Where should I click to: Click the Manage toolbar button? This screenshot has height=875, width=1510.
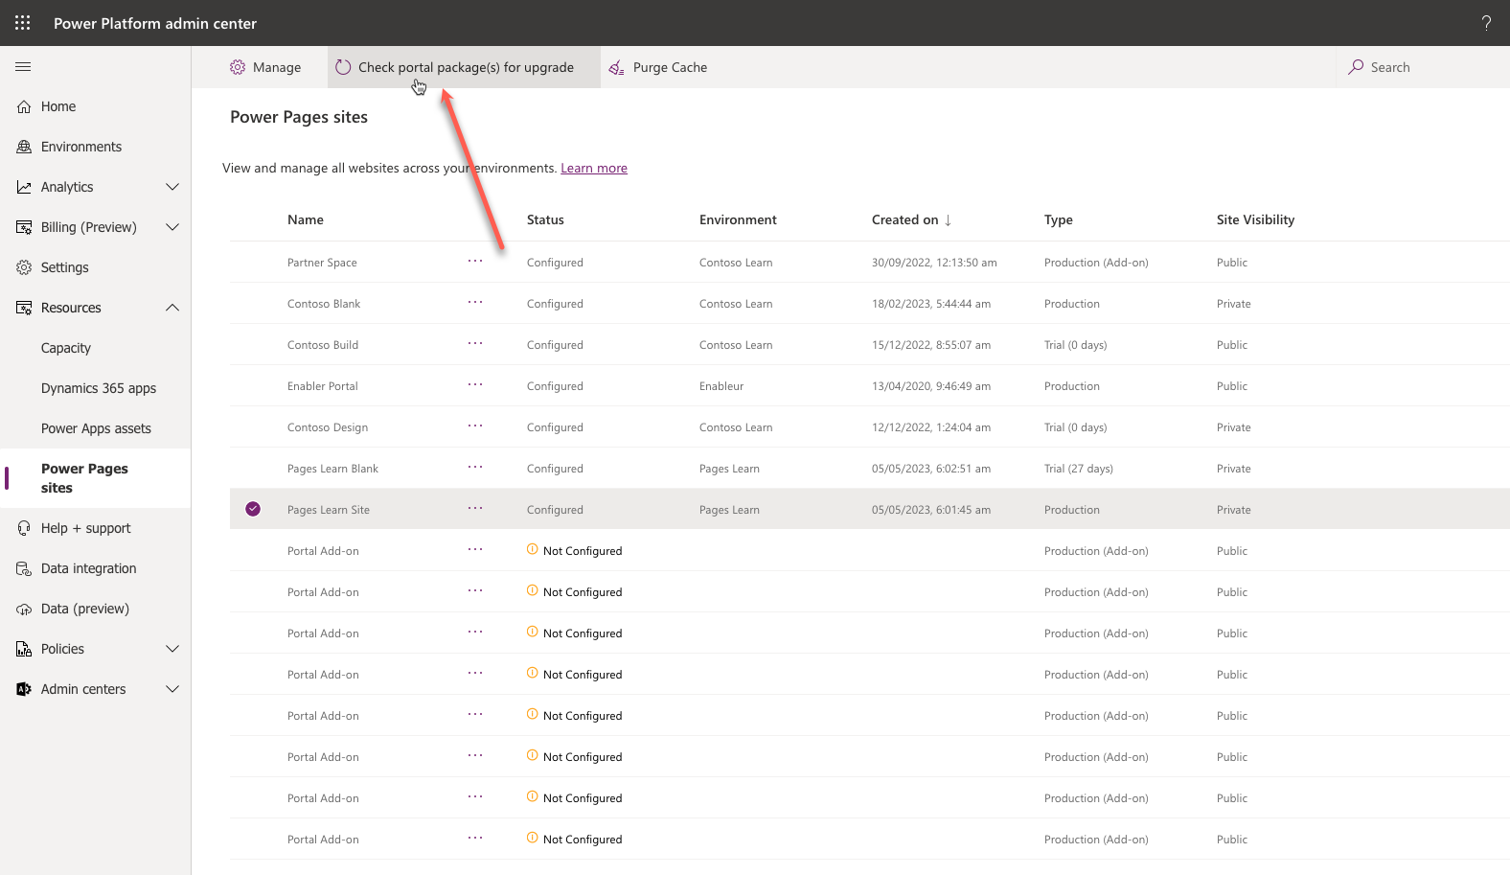[x=265, y=67]
